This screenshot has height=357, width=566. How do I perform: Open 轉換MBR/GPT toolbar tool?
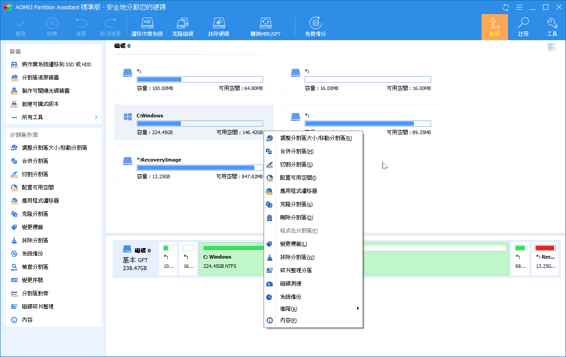pyautogui.click(x=265, y=27)
